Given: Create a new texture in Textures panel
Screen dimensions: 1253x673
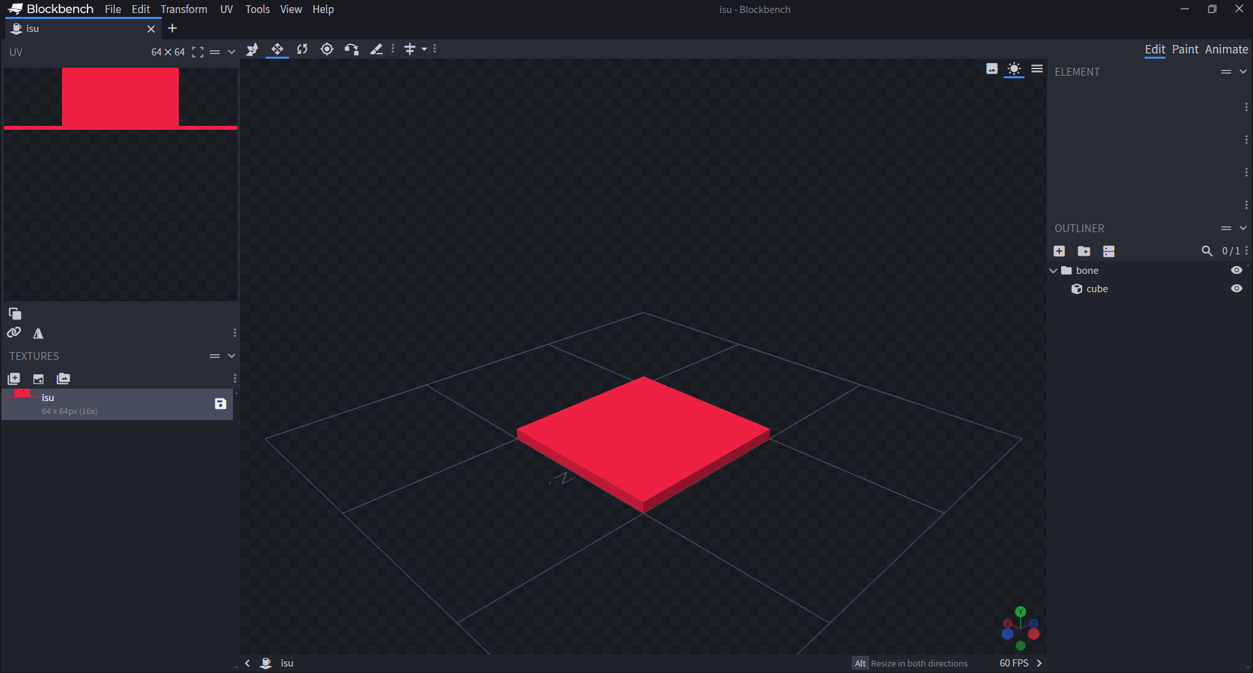Looking at the screenshot, I should [14, 379].
